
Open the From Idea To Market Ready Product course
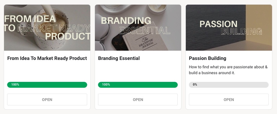(x=47, y=99)
